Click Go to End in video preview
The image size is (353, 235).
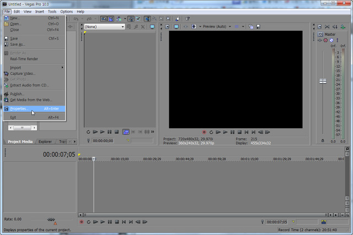(x=254, y=132)
